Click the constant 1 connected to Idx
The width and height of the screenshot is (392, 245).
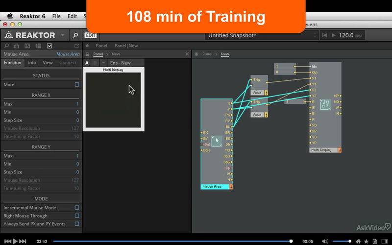click(x=285, y=66)
